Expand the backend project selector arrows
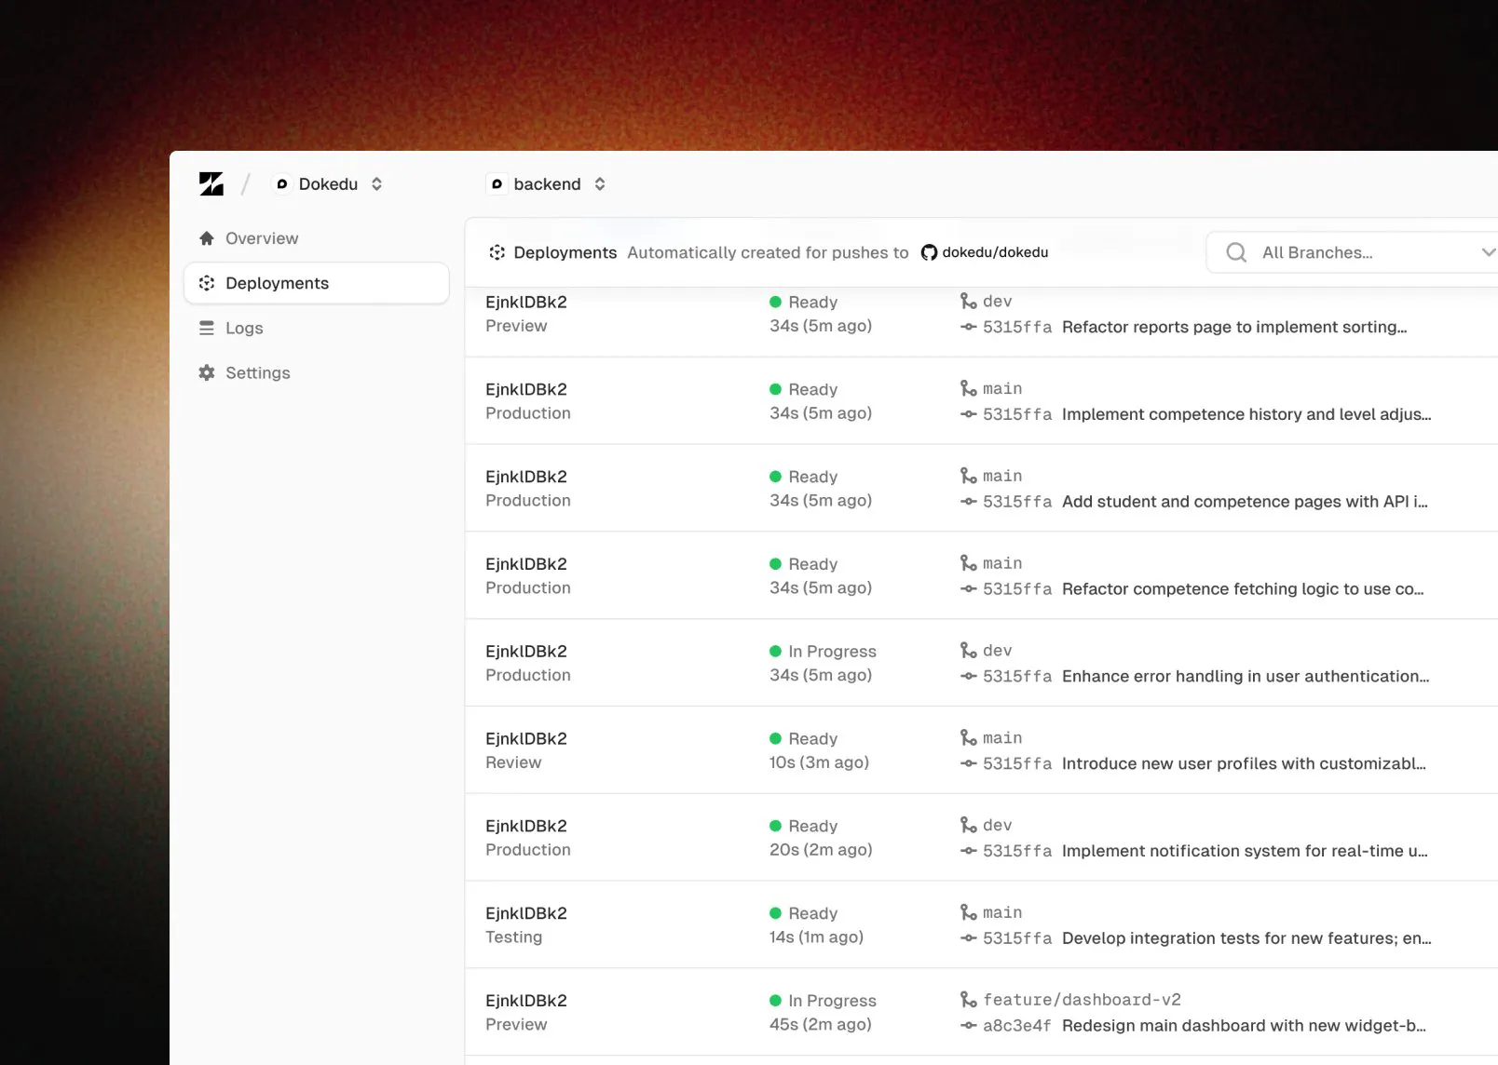The image size is (1498, 1065). (x=600, y=184)
